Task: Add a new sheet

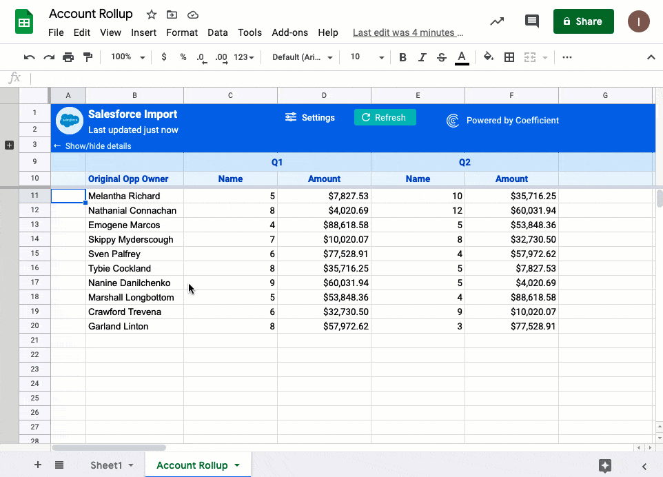Action: pos(38,465)
